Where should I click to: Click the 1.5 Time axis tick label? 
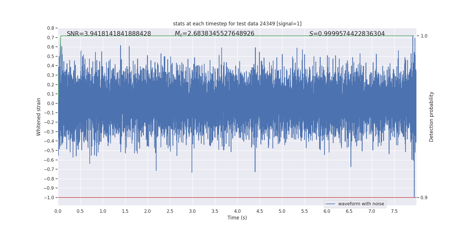click(125, 211)
